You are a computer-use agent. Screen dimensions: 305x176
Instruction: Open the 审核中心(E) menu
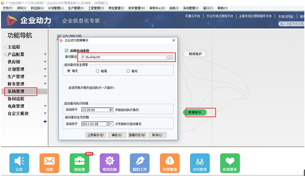point(157,8)
